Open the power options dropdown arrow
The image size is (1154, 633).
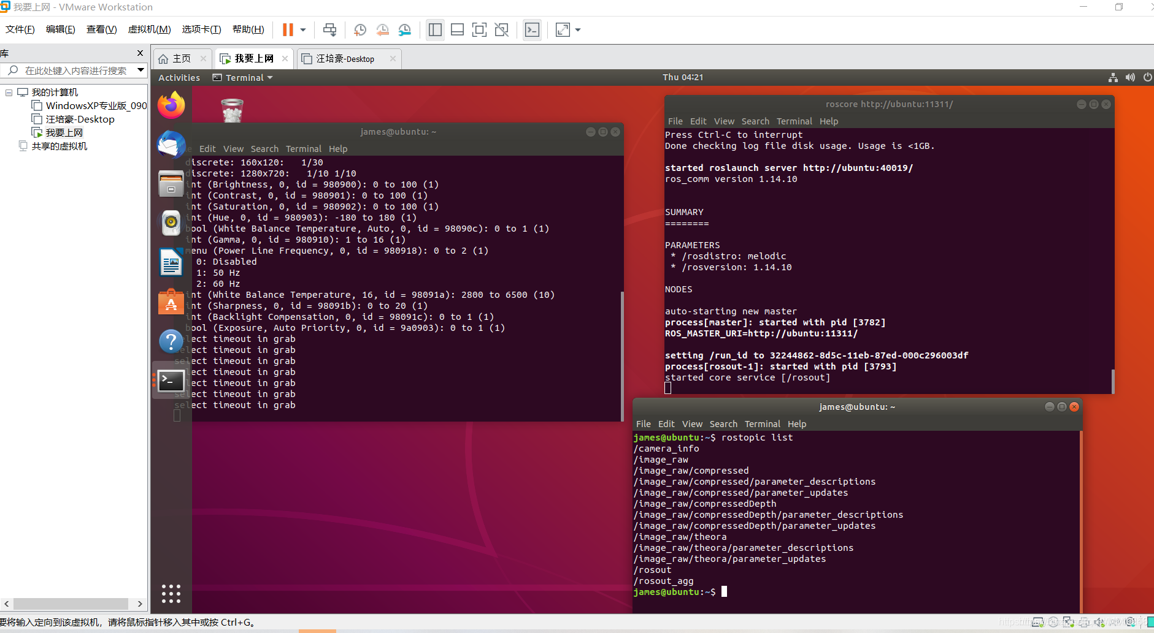[x=303, y=29]
